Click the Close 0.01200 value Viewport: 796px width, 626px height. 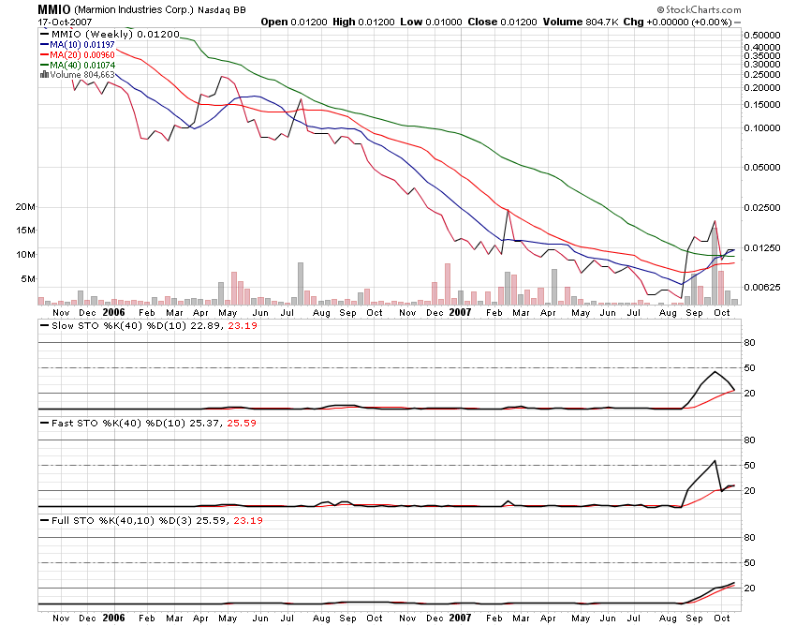[x=502, y=22]
